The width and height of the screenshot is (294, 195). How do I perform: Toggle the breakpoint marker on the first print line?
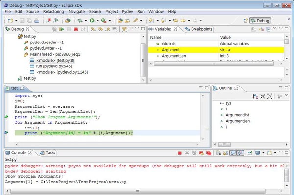(6, 117)
